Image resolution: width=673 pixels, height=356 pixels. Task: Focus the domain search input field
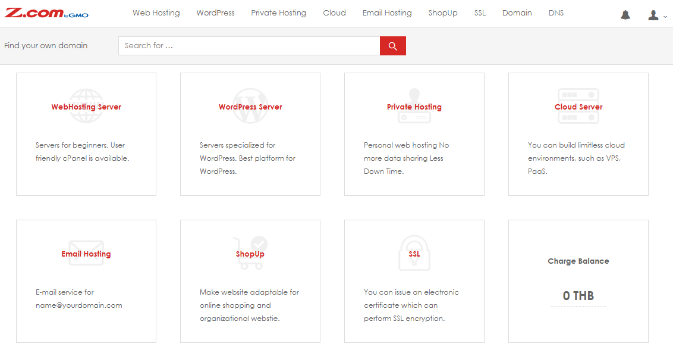249,46
